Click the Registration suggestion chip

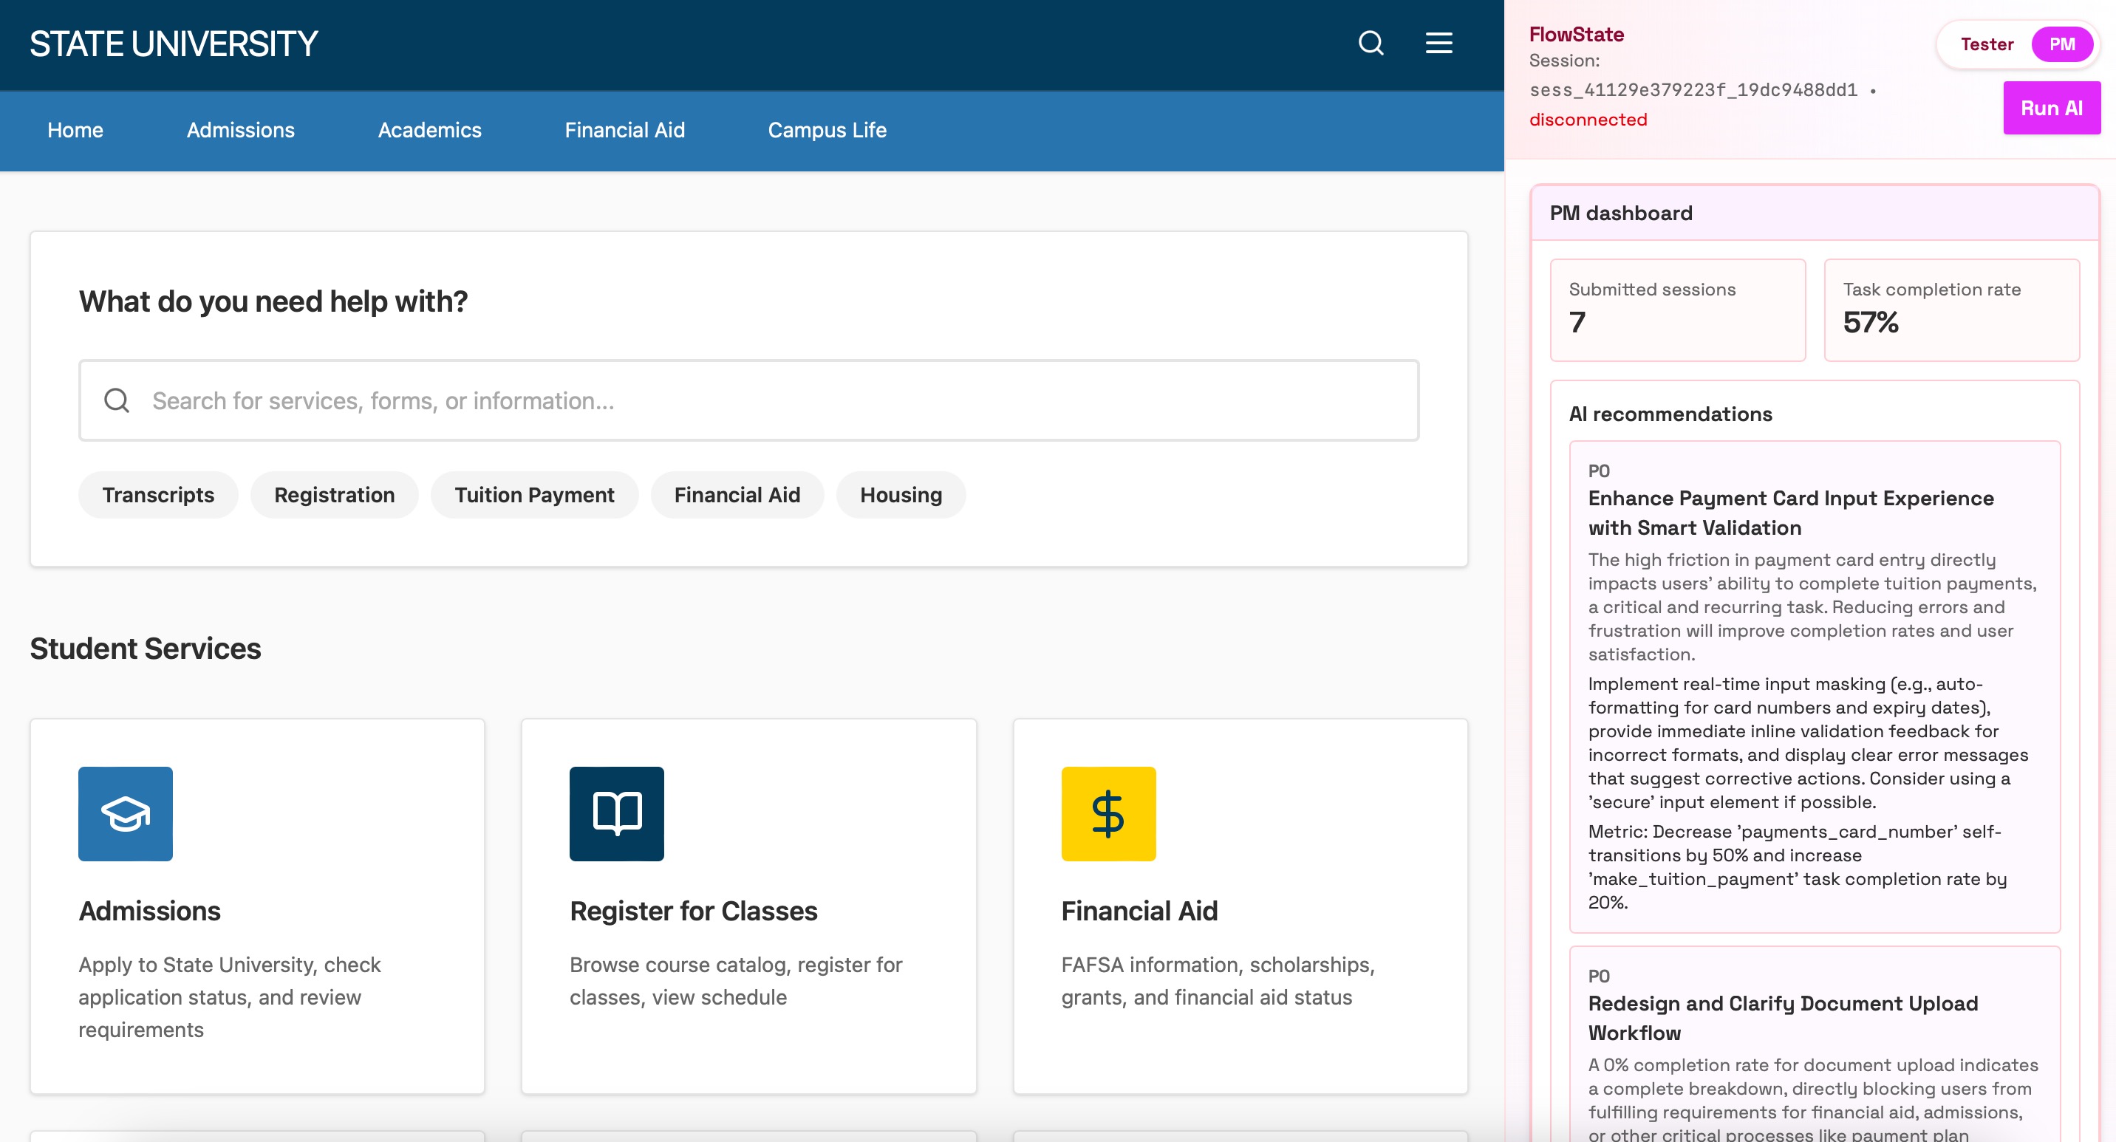tap(335, 495)
